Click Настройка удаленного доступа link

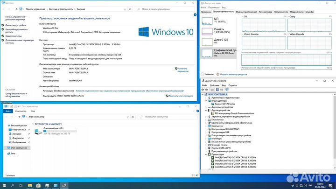tap(16, 31)
